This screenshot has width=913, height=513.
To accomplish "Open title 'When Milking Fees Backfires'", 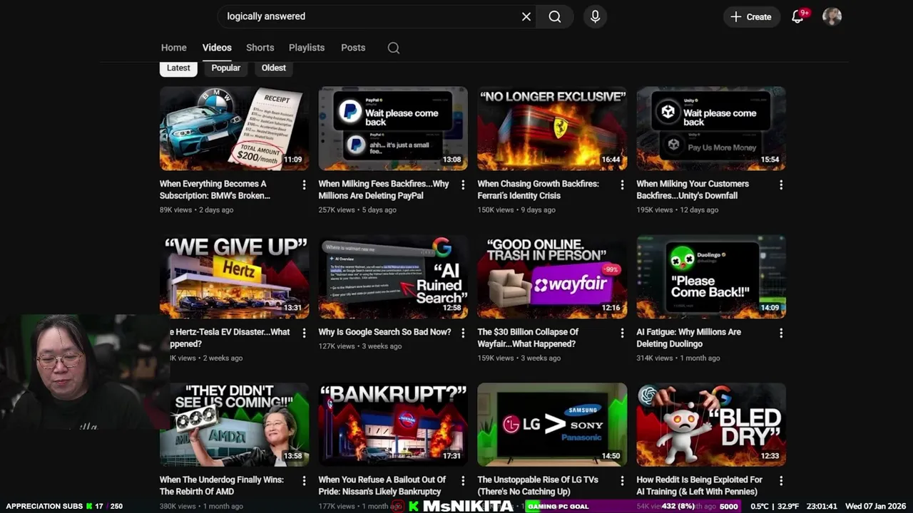I will 384,190.
